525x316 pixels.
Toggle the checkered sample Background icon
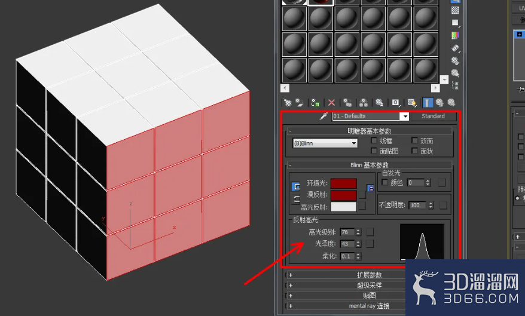click(455, 10)
